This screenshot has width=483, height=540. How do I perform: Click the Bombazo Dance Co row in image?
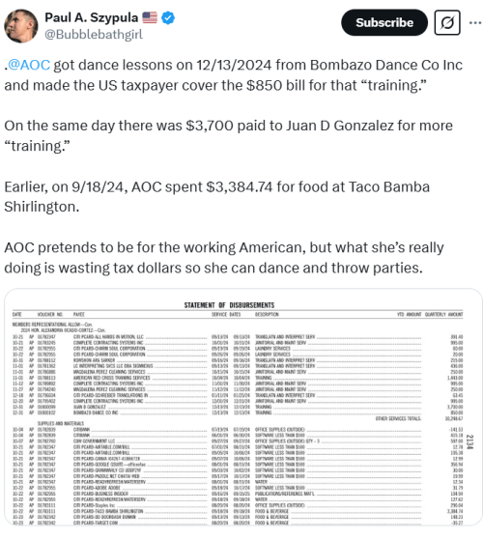coord(238,412)
